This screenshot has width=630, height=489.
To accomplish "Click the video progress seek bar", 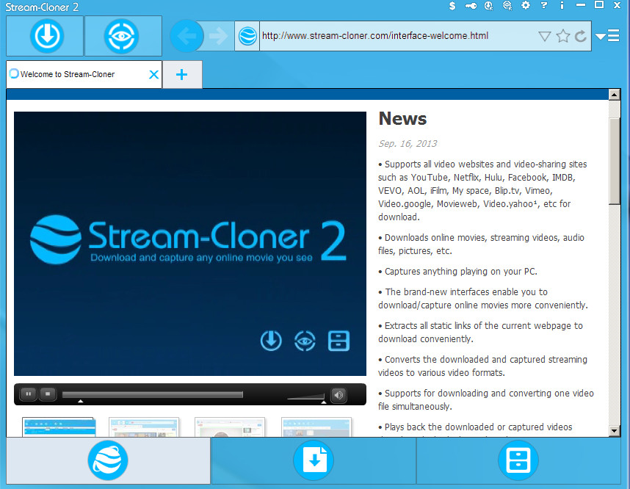I will [x=152, y=394].
